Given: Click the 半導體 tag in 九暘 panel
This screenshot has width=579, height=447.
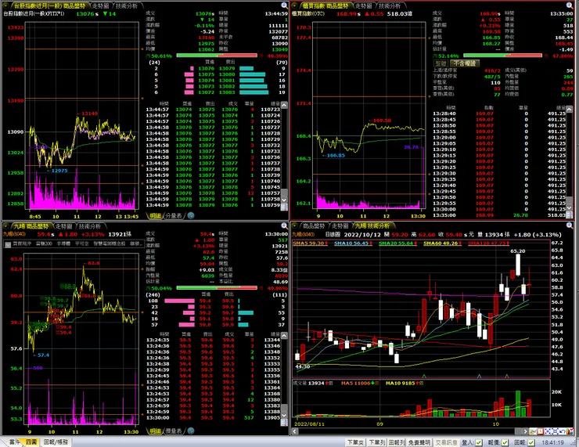Looking at the screenshot, I should click(63, 243).
